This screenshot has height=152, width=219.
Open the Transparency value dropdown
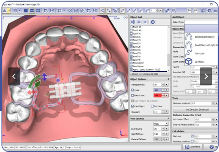pyautogui.click(x=167, y=85)
